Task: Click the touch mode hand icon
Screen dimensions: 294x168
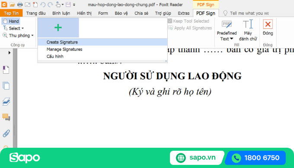Action: click(58, 4)
